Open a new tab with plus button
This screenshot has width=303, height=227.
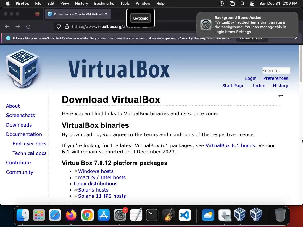[117, 14]
